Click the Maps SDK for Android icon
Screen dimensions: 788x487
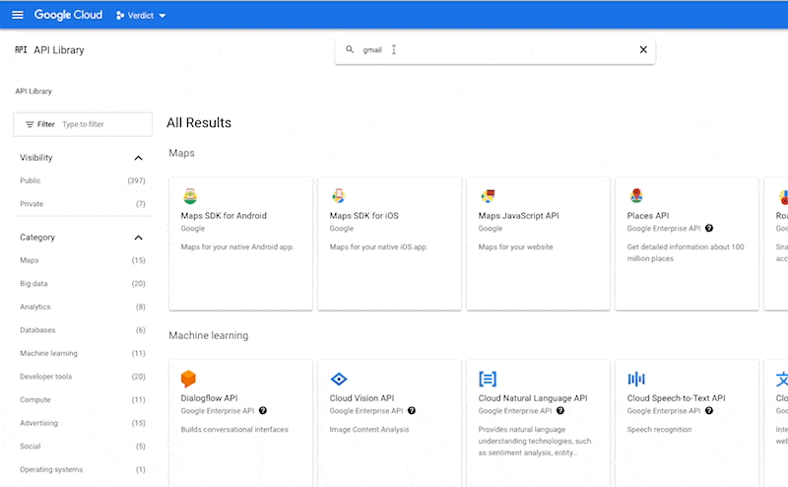pos(190,196)
